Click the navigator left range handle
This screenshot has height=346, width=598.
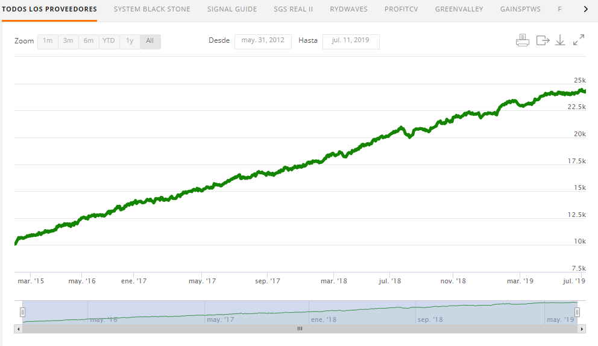pyautogui.click(x=22, y=312)
